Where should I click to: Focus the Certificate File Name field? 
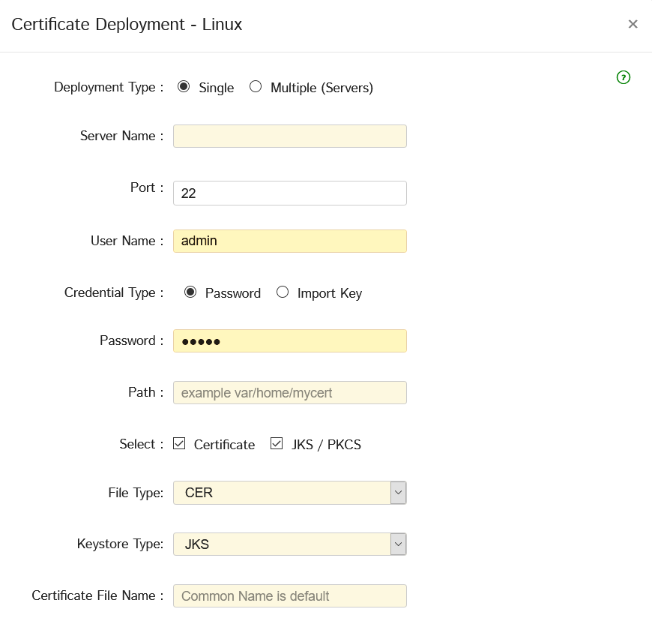coord(289,596)
